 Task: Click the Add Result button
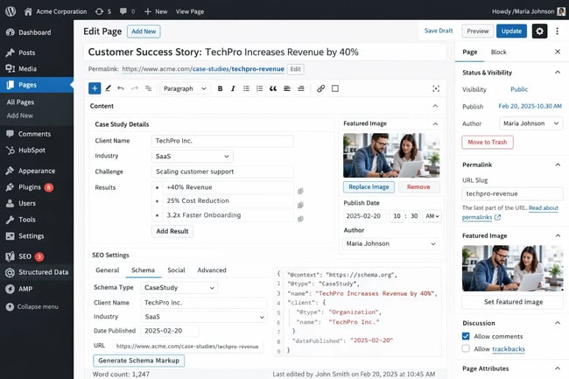point(172,231)
